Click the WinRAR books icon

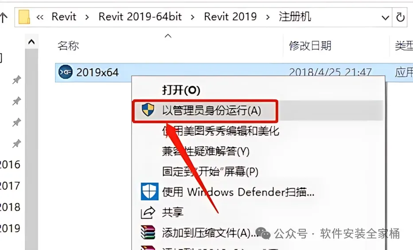click(x=148, y=232)
